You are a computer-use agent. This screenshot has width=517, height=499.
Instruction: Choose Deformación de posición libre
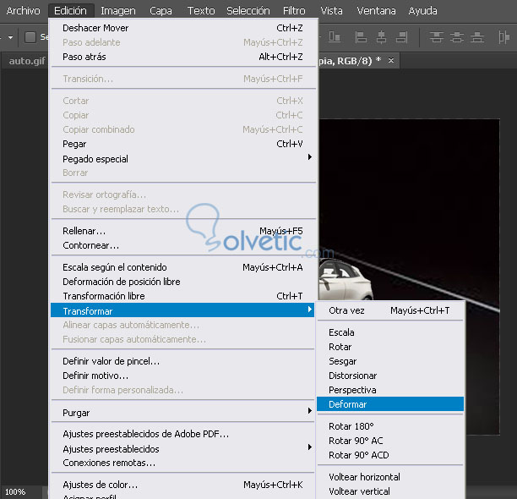183,282
